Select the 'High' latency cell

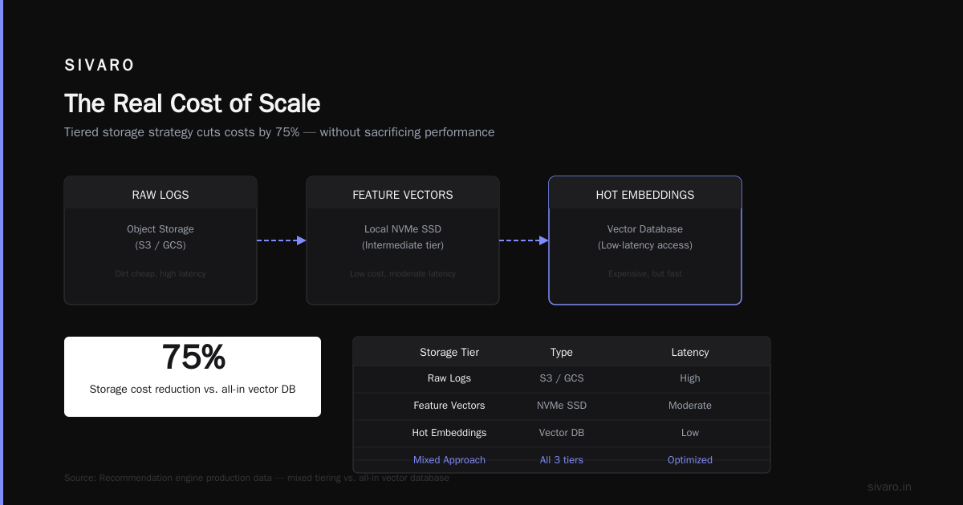click(x=690, y=378)
